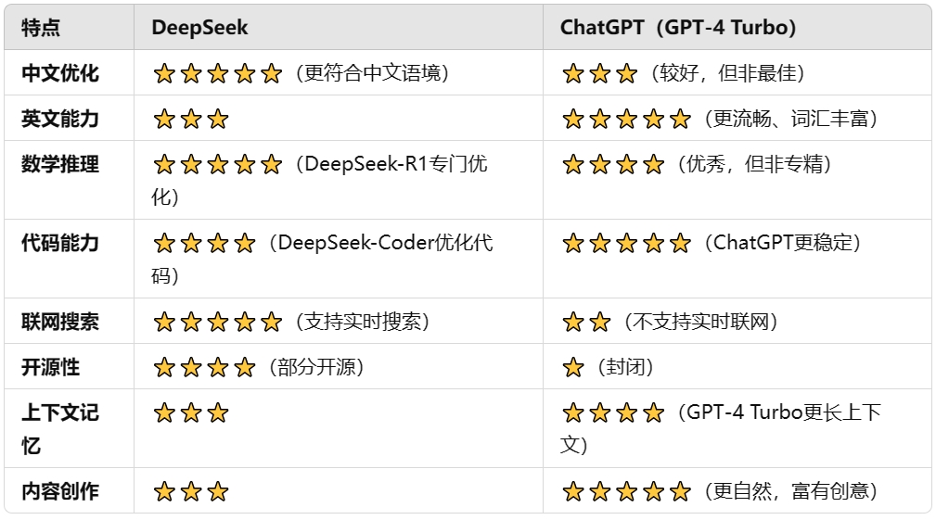Image resolution: width=936 pixels, height=520 pixels.
Task: Click the 特点 header cell
Action: pyautogui.click(x=41, y=28)
